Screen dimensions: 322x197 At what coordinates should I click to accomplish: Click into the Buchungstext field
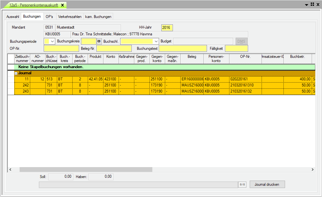183,49
